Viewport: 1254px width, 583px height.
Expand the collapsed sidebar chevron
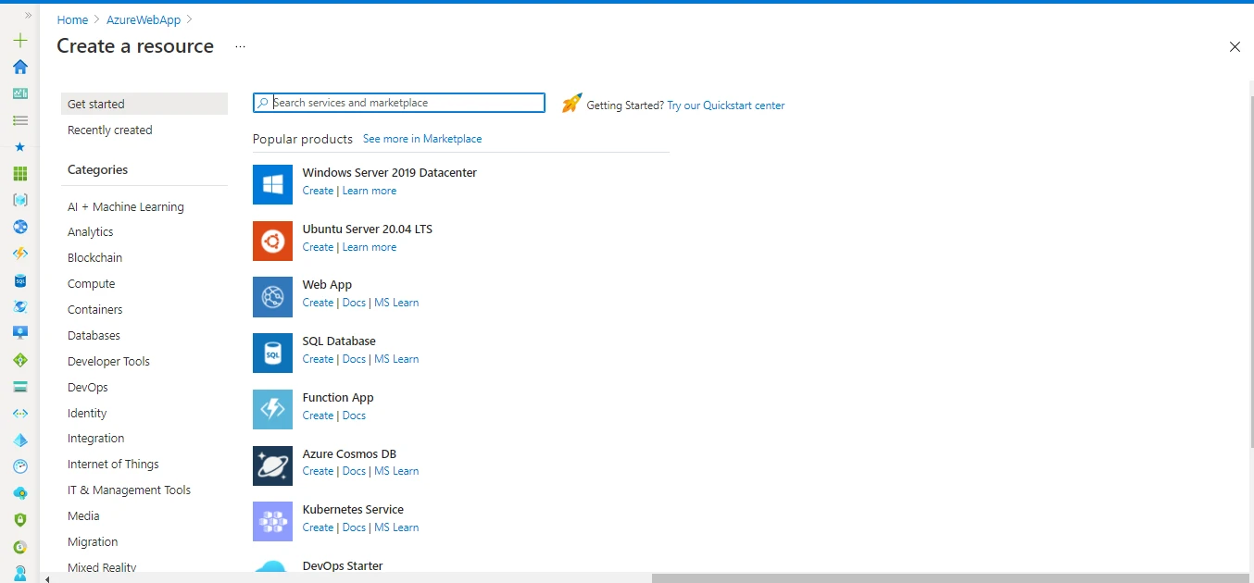coord(28,13)
